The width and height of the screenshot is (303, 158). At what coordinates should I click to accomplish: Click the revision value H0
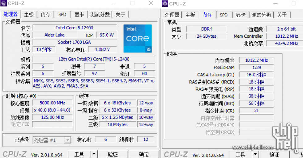coord(144,73)
